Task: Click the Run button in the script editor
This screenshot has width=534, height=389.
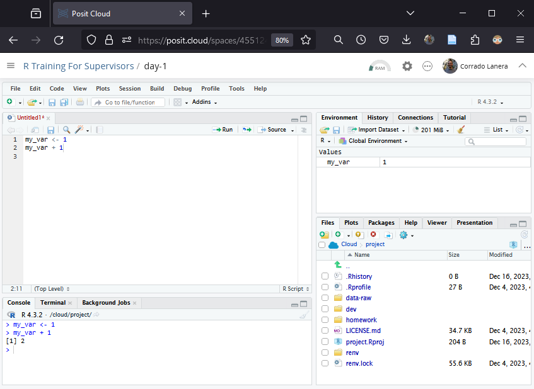Action: click(x=223, y=130)
